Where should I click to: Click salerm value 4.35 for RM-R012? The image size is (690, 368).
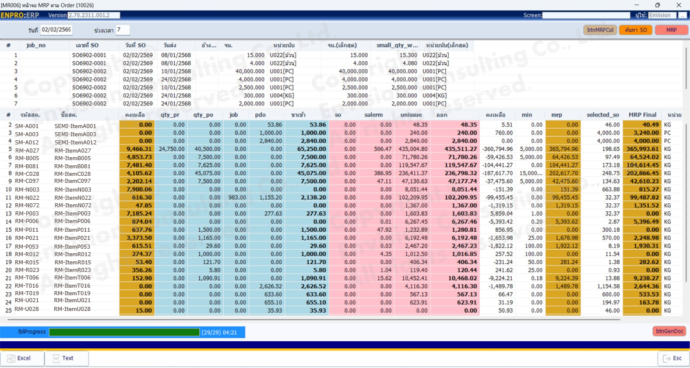pos(385,253)
